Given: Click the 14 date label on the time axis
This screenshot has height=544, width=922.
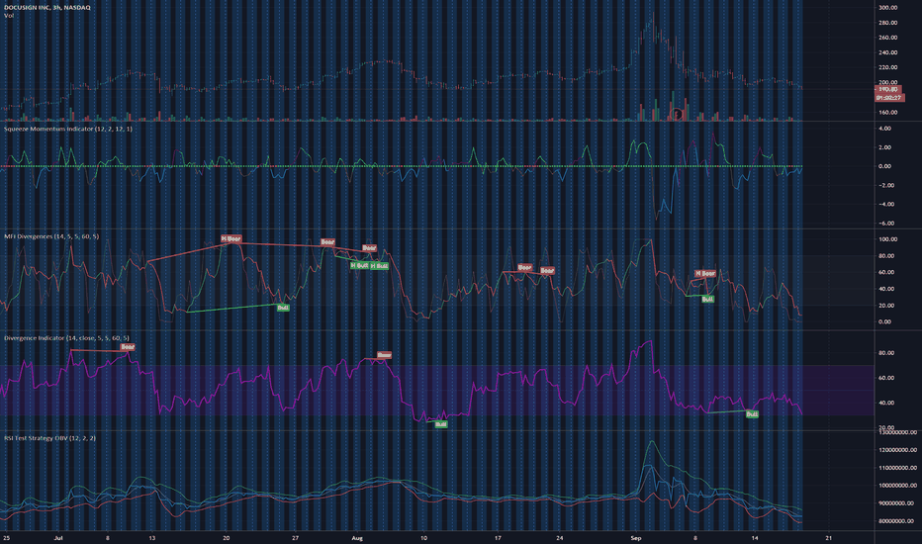Looking at the screenshot, I should click(755, 537).
